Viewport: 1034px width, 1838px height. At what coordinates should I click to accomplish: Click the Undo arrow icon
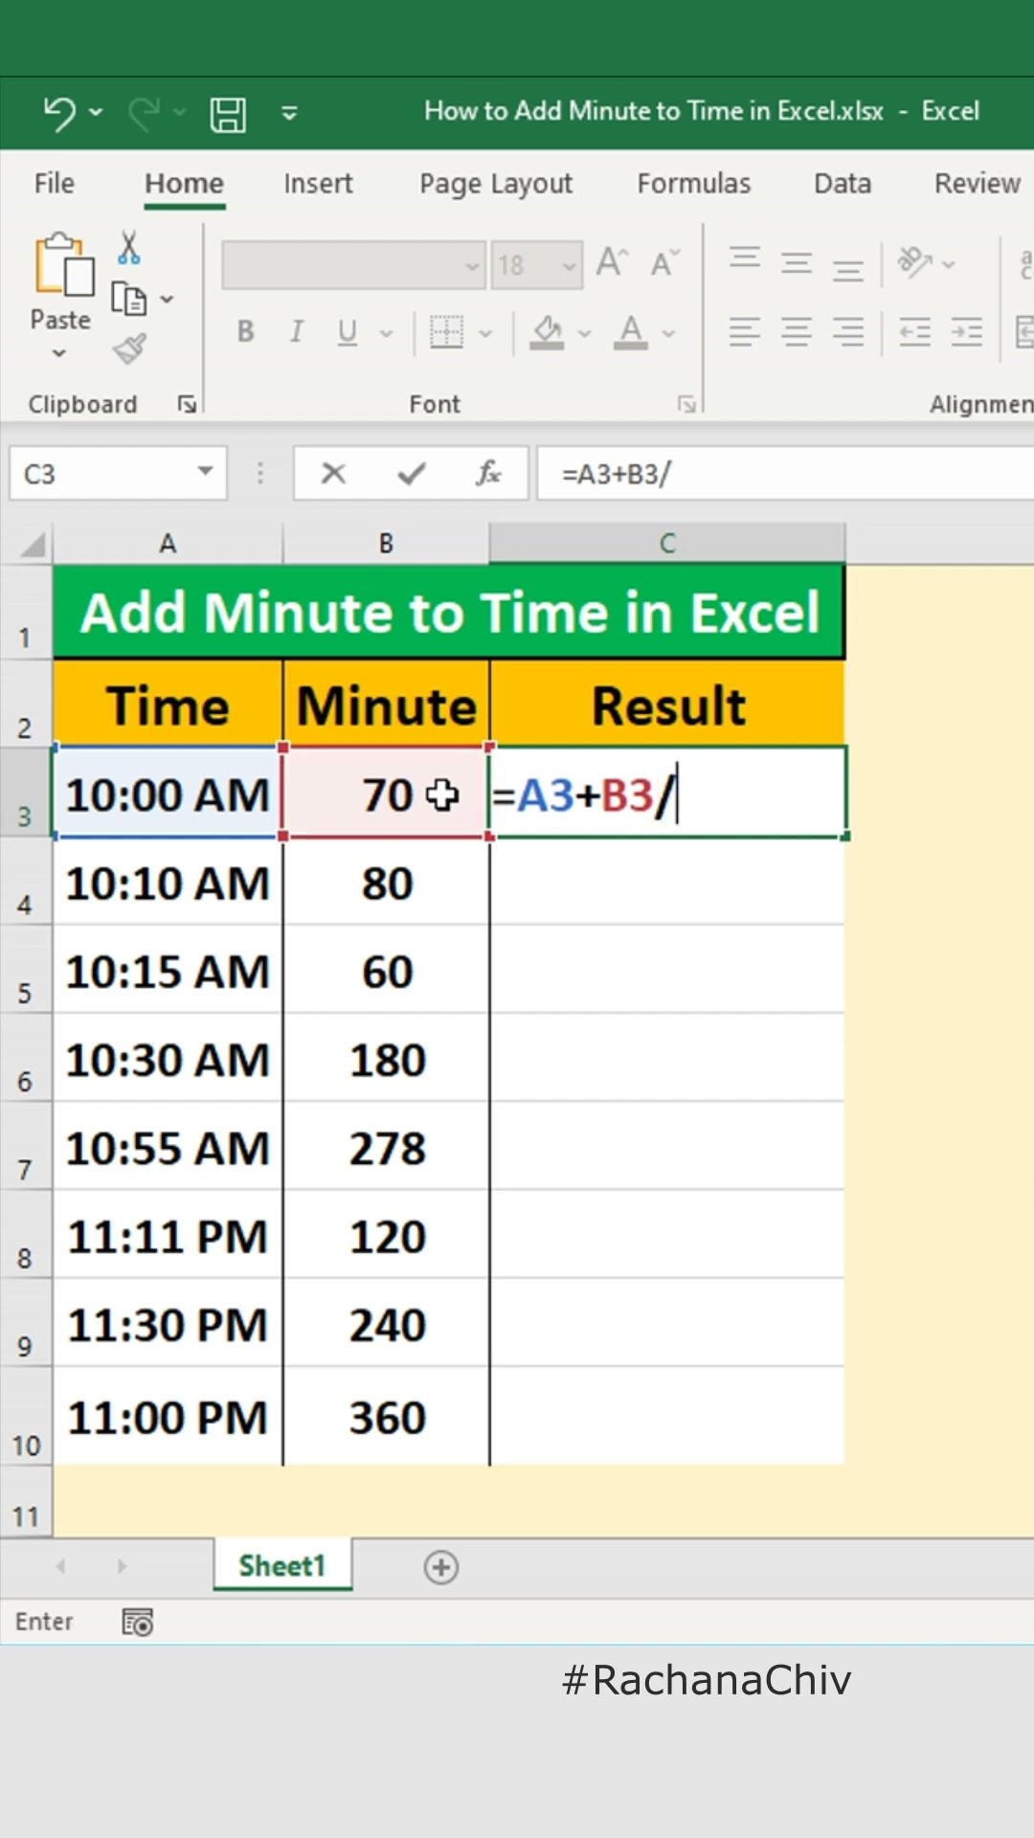(59, 113)
